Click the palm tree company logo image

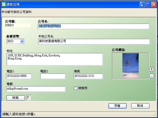pos(130,66)
